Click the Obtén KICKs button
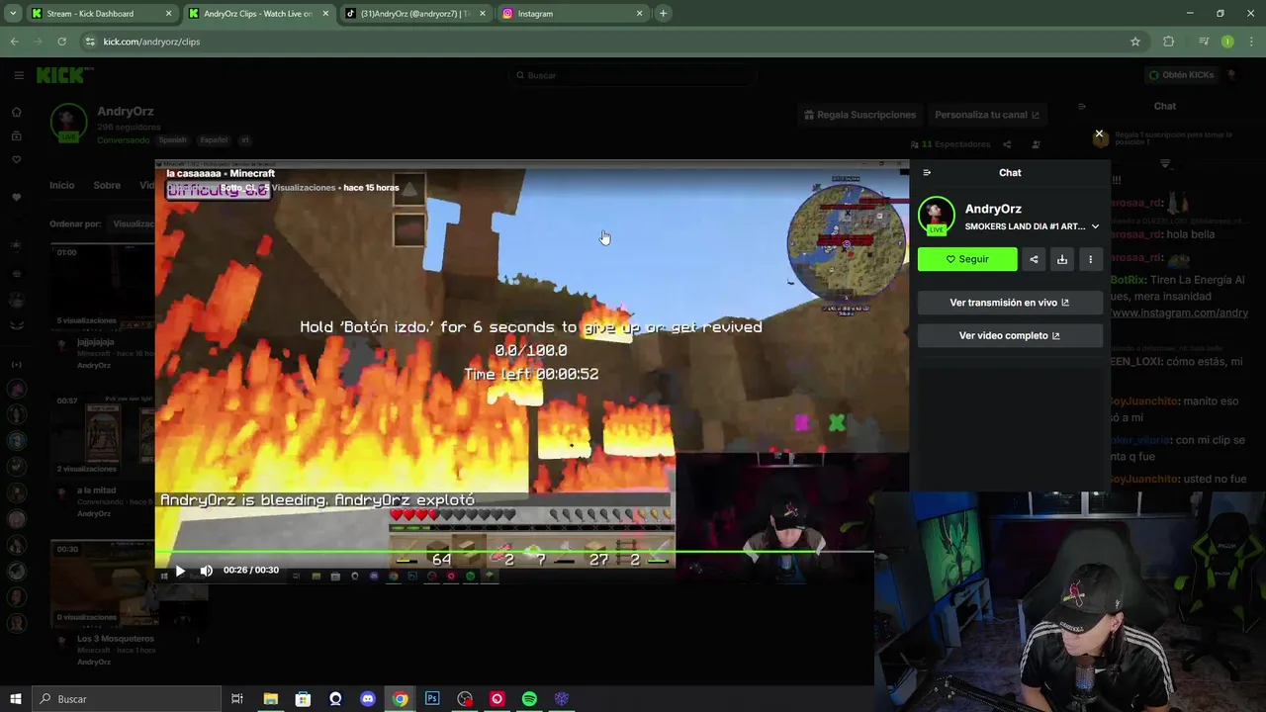The image size is (1266, 712). [x=1181, y=75]
